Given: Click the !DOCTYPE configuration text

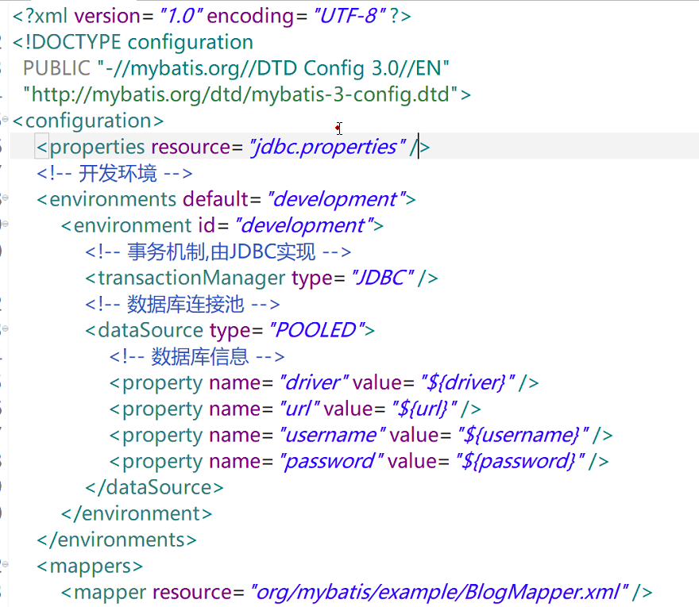Looking at the screenshot, I should point(133,42).
